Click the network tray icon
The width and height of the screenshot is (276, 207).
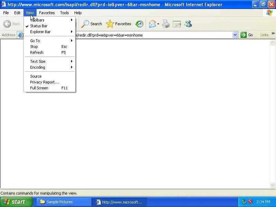(244, 202)
